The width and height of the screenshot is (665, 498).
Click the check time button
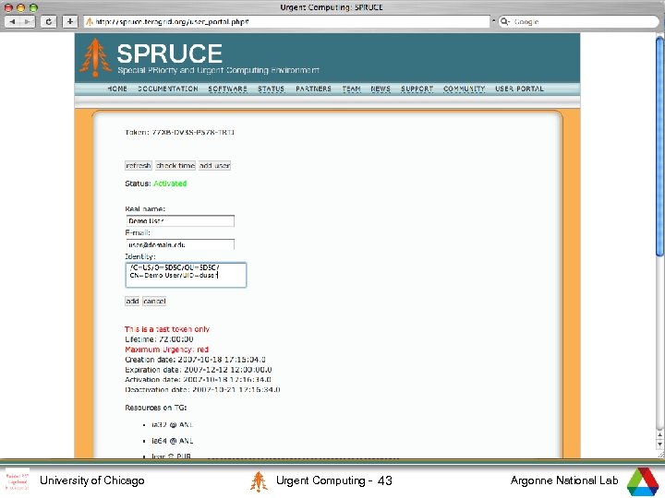(x=175, y=166)
